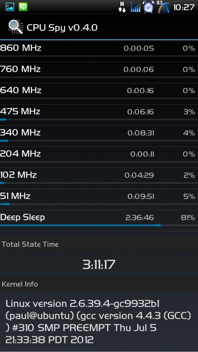This screenshot has width=198, height=352.
Task: Tap the CPU Spy magnifier app icon
Action: 15,27
